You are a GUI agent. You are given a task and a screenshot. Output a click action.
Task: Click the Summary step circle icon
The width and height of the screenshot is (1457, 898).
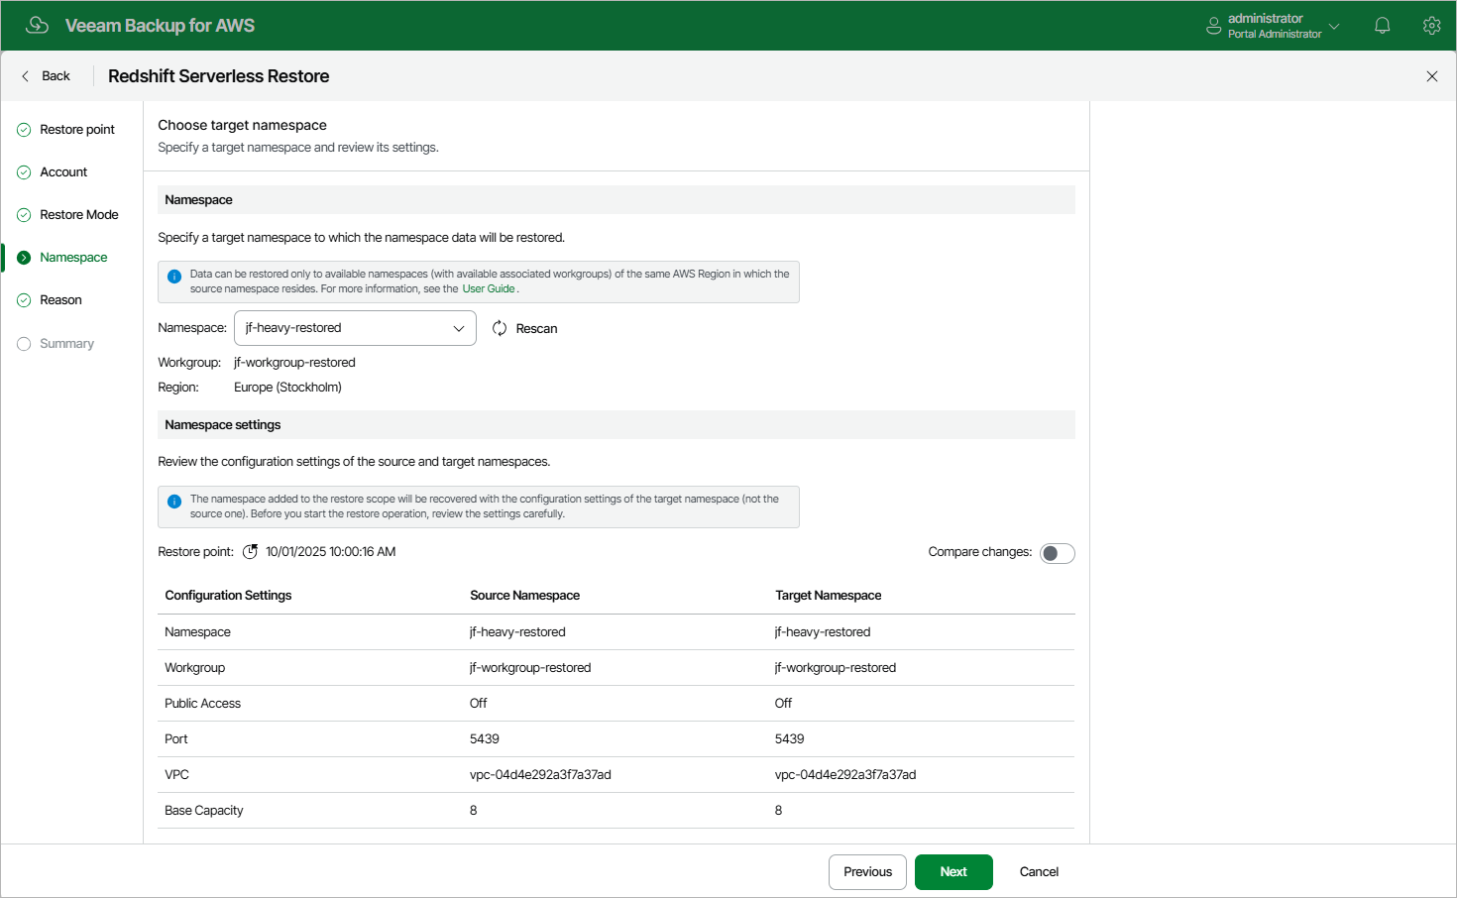tap(24, 344)
